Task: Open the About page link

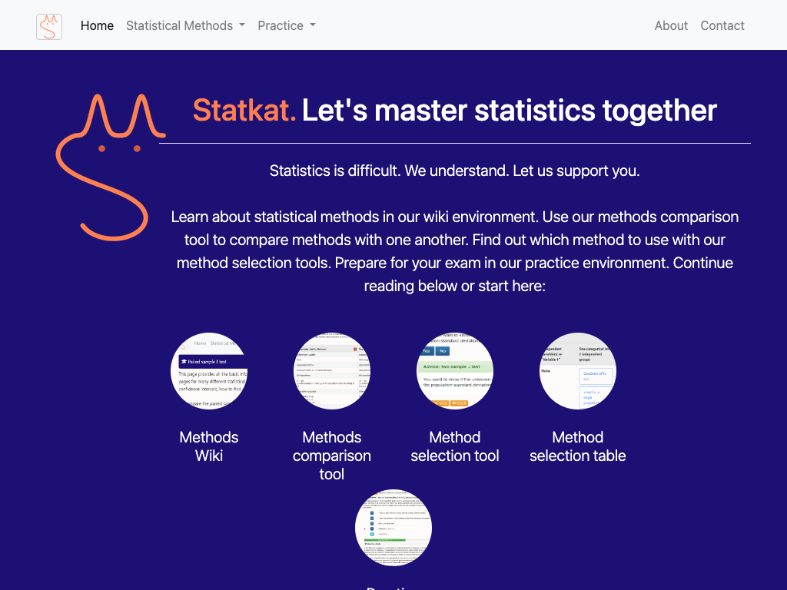Action: coord(671,25)
